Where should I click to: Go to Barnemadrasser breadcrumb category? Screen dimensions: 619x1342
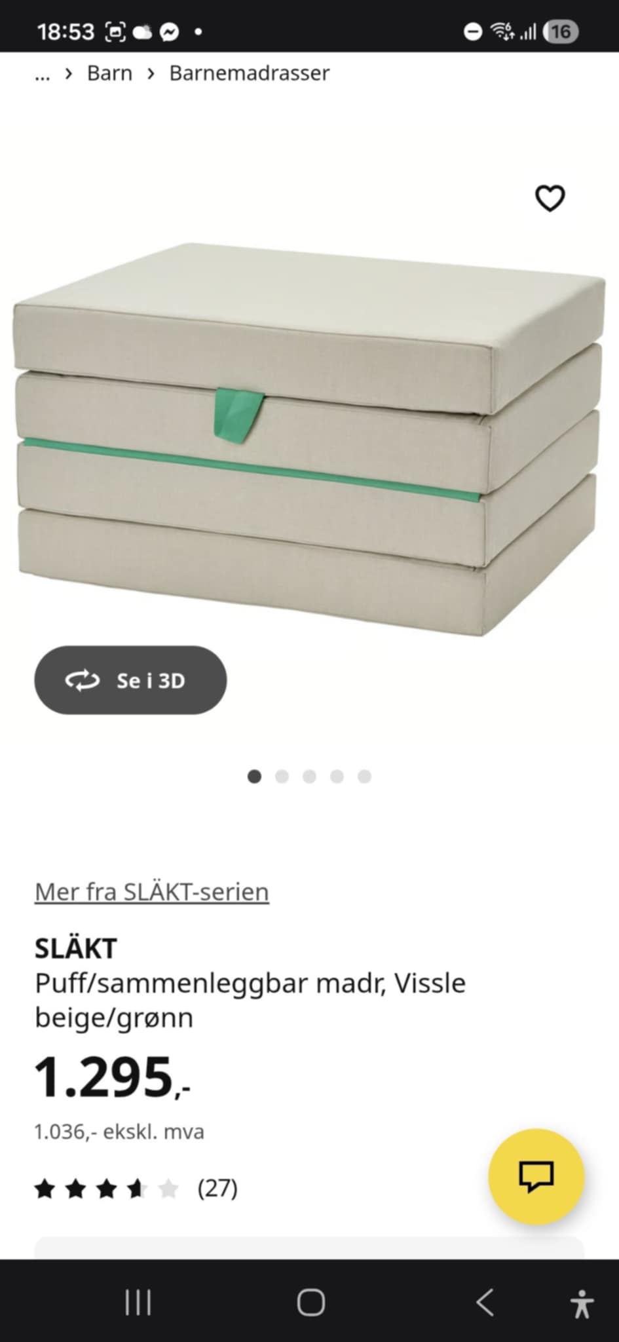pyautogui.click(x=249, y=73)
